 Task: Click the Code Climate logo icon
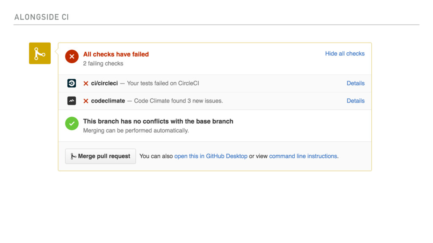71,100
